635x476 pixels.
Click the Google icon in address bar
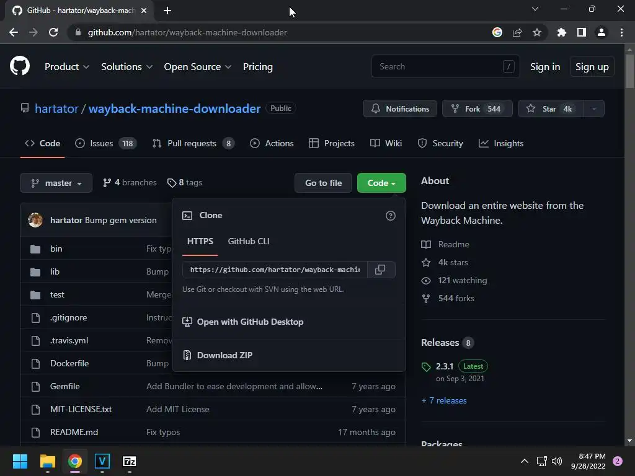[497, 32]
